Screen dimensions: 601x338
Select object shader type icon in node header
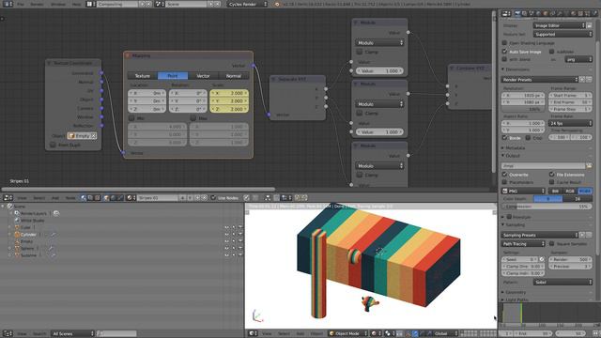tap(106, 198)
